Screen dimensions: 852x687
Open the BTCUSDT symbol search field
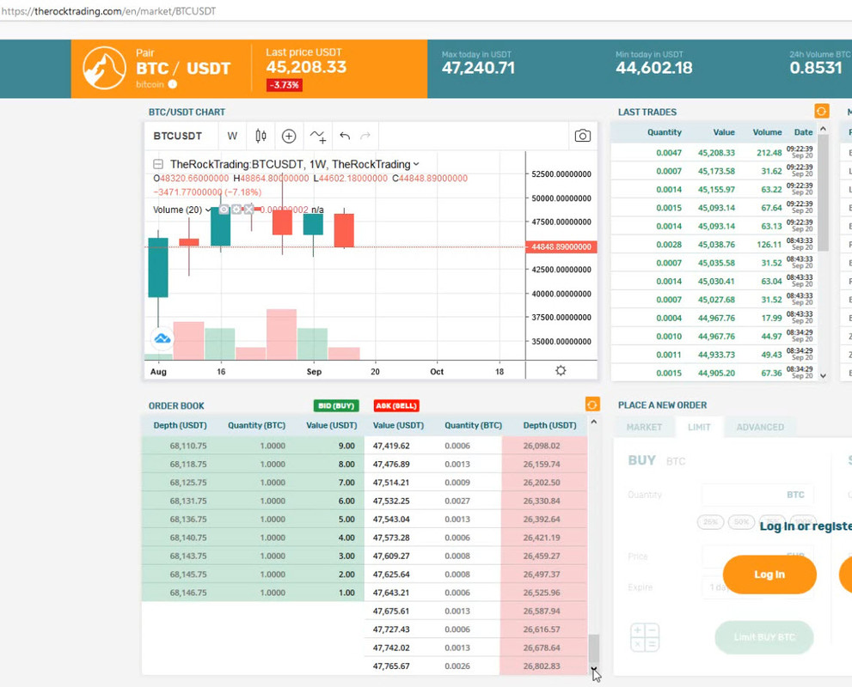[178, 136]
